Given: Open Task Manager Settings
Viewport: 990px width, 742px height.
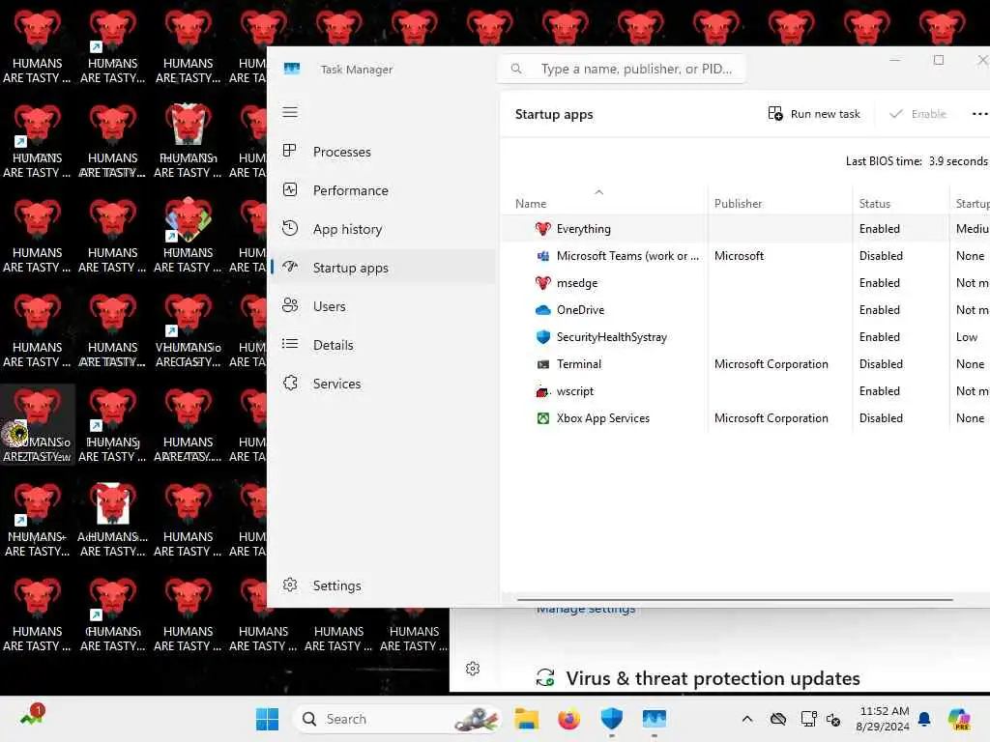Looking at the screenshot, I should 383,585.
